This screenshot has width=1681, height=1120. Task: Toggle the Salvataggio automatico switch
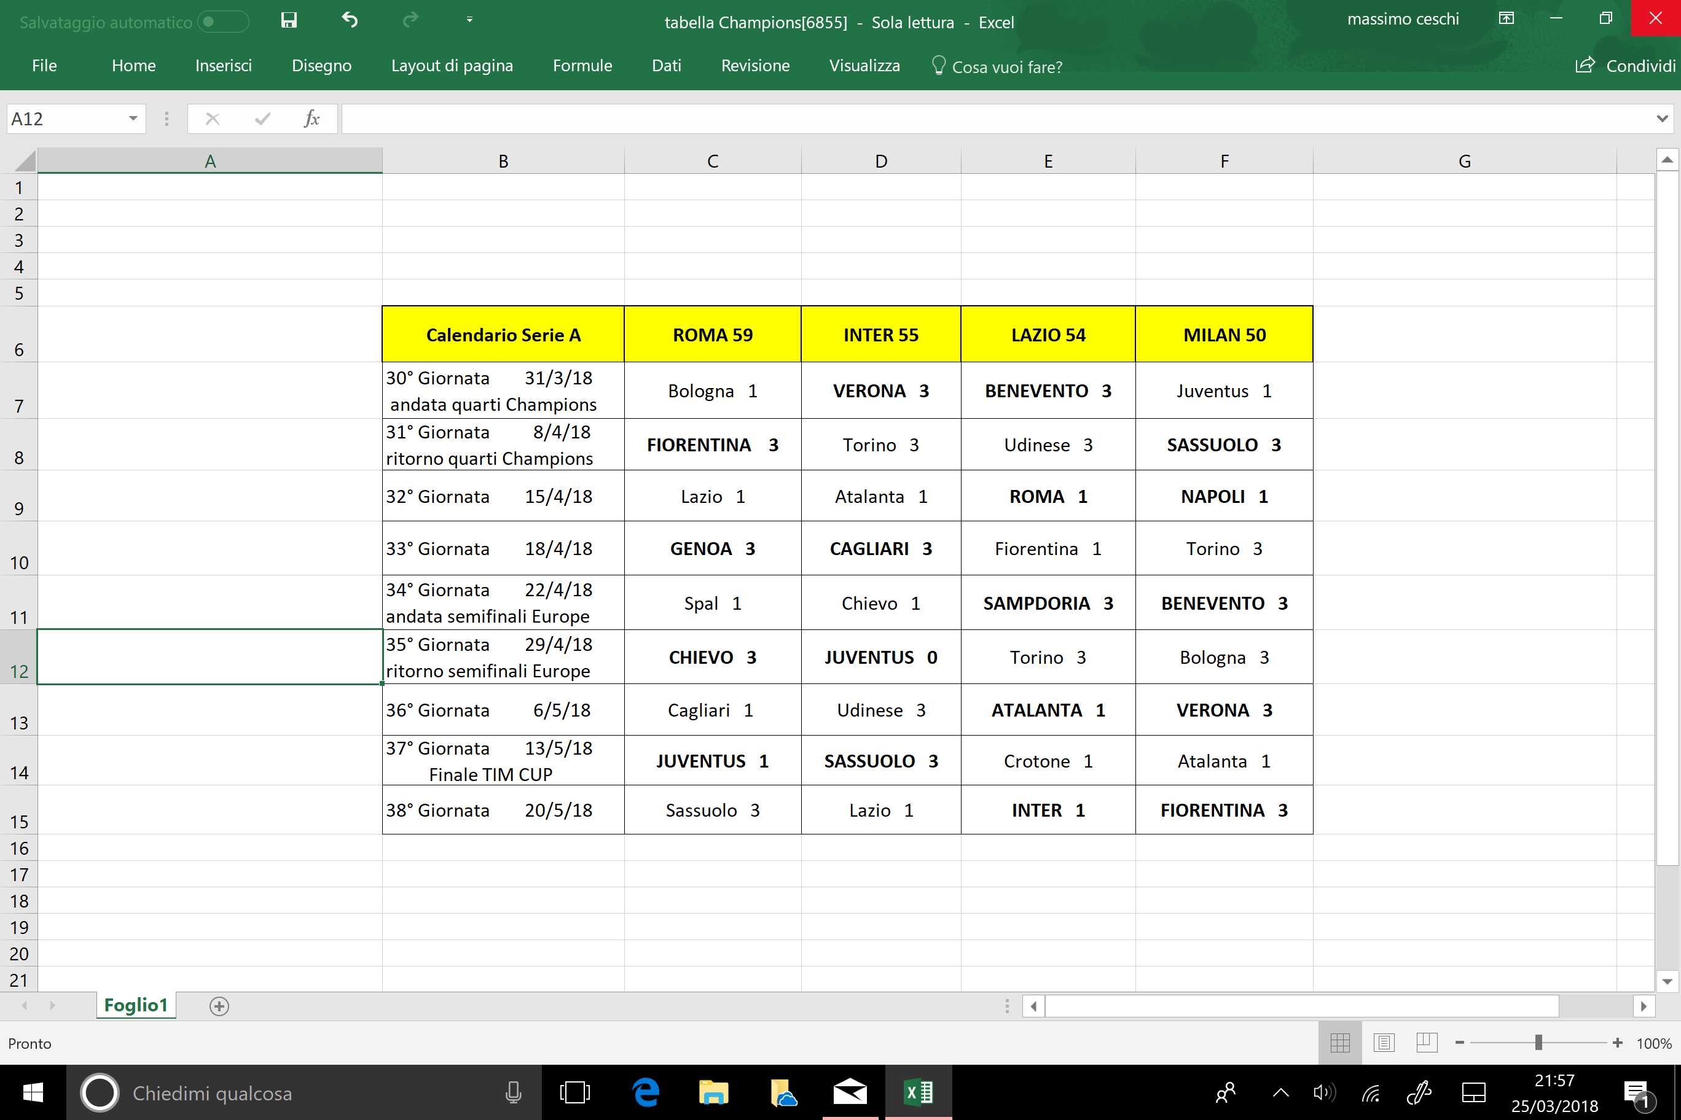(x=223, y=21)
